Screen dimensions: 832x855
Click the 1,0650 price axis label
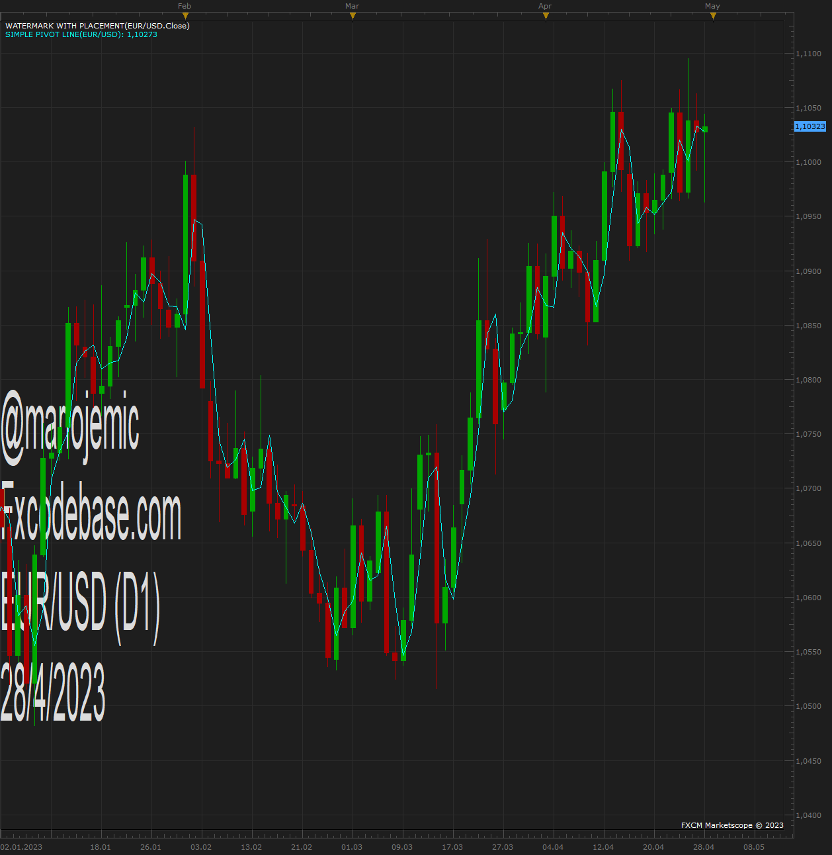(x=808, y=543)
